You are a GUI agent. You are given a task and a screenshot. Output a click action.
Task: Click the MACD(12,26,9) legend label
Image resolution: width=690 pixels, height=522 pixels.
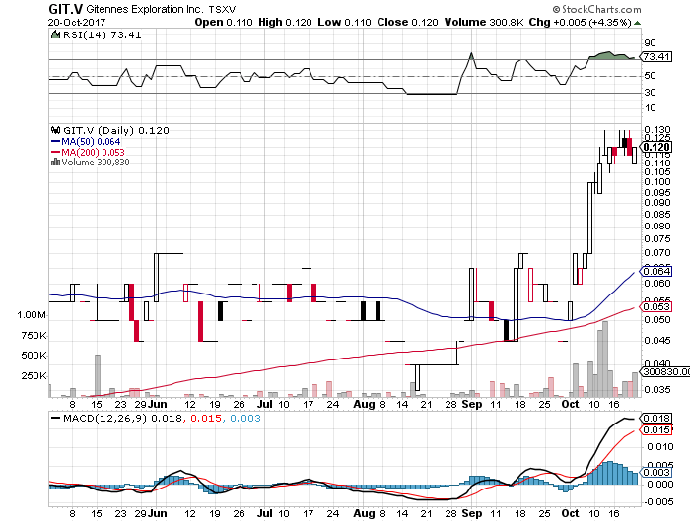pyautogui.click(x=104, y=419)
